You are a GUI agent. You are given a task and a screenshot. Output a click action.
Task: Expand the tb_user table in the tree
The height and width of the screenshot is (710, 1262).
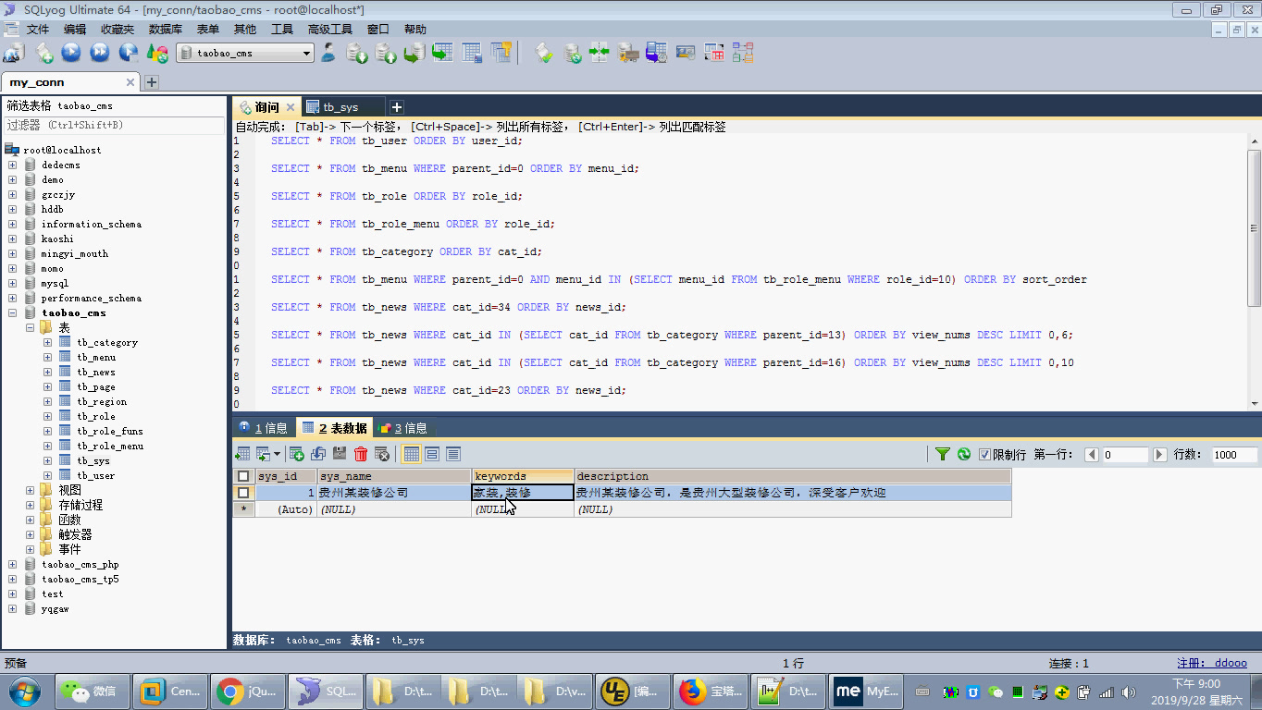(46, 474)
